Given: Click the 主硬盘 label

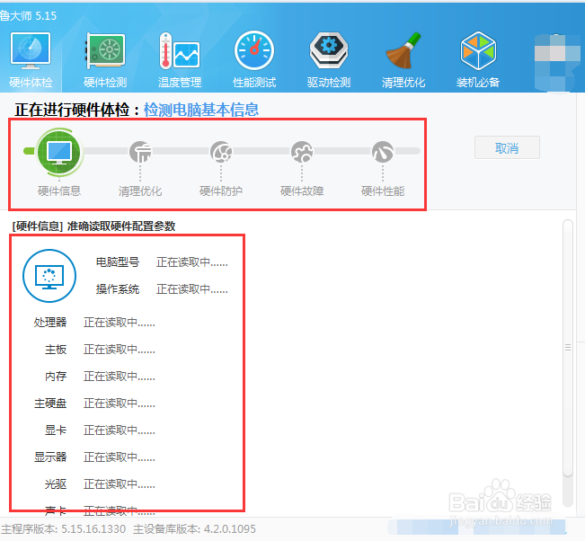Looking at the screenshot, I should pyautogui.click(x=50, y=404).
